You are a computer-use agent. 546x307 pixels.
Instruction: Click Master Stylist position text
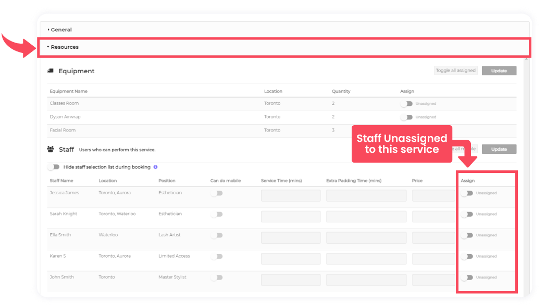pyautogui.click(x=172, y=277)
